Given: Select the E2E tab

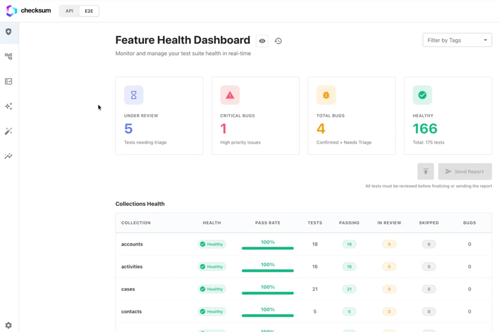Looking at the screenshot, I should (x=89, y=11).
